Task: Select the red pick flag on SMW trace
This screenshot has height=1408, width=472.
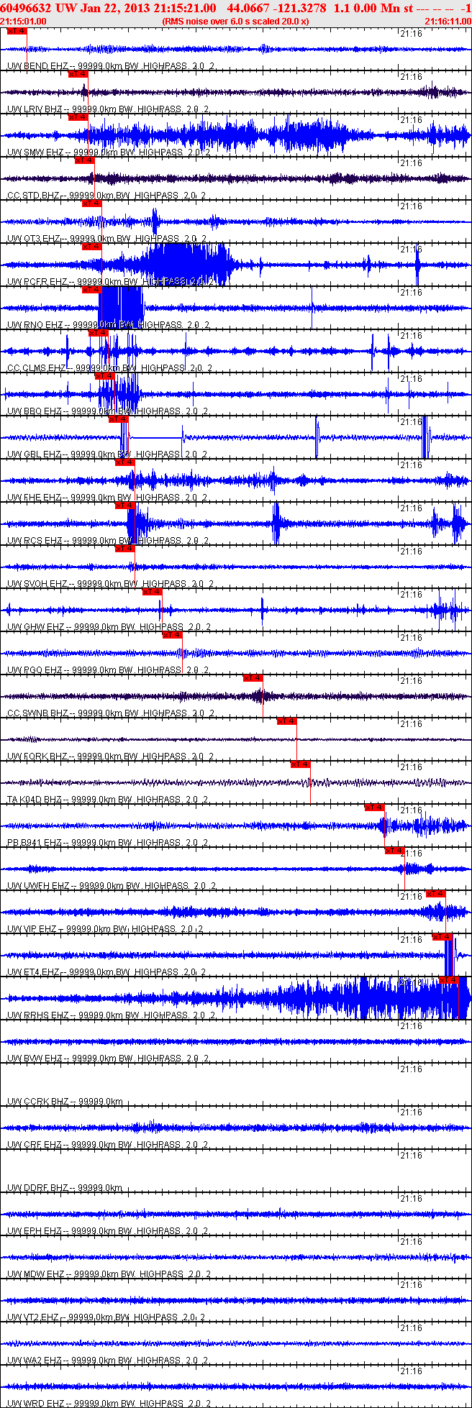Action: [x=78, y=117]
